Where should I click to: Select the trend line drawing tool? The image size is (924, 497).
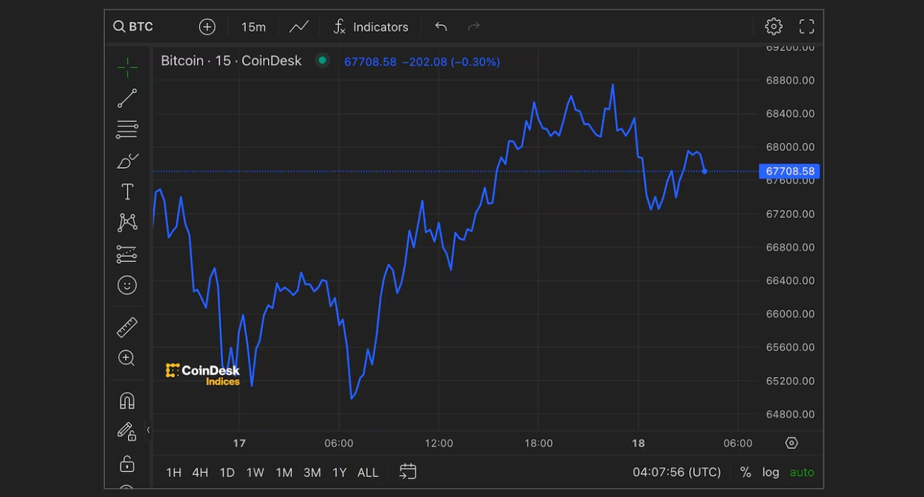pyautogui.click(x=127, y=99)
